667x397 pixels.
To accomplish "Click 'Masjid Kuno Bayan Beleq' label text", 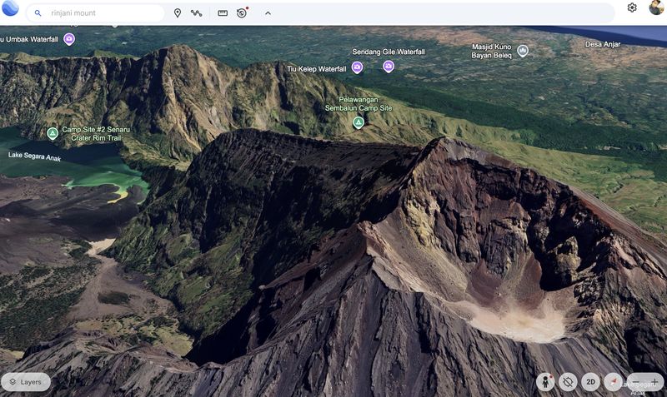I will (491, 51).
